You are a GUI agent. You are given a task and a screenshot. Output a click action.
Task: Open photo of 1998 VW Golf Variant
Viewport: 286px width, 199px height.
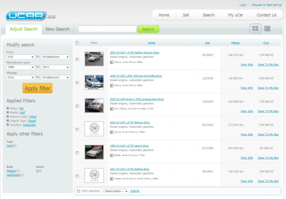(94, 152)
